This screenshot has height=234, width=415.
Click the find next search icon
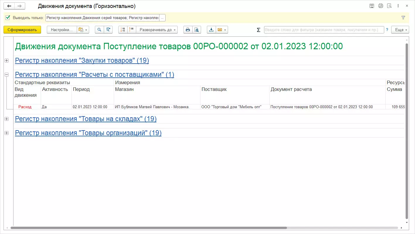(x=108, y=30)
